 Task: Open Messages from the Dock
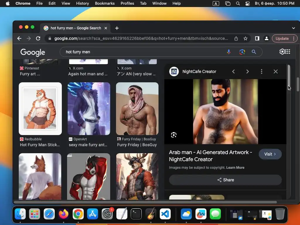pyautogui.click(x=215, y=214)
